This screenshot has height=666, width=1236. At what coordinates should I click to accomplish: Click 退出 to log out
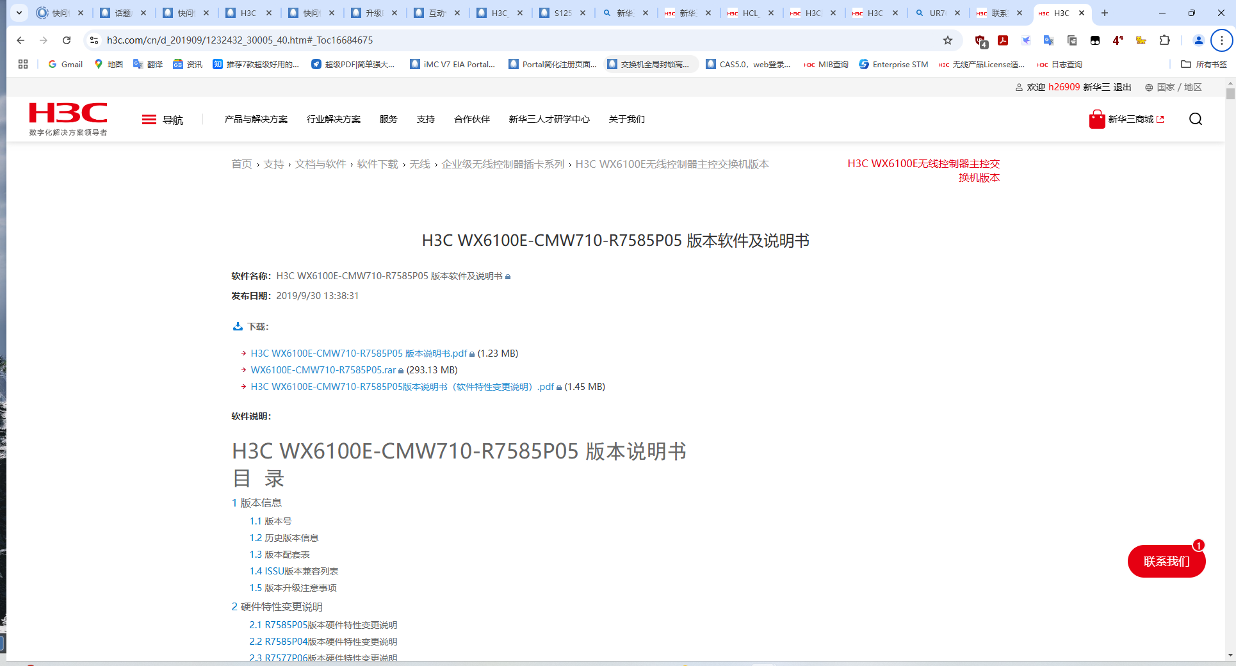[x=1122, y=87]
